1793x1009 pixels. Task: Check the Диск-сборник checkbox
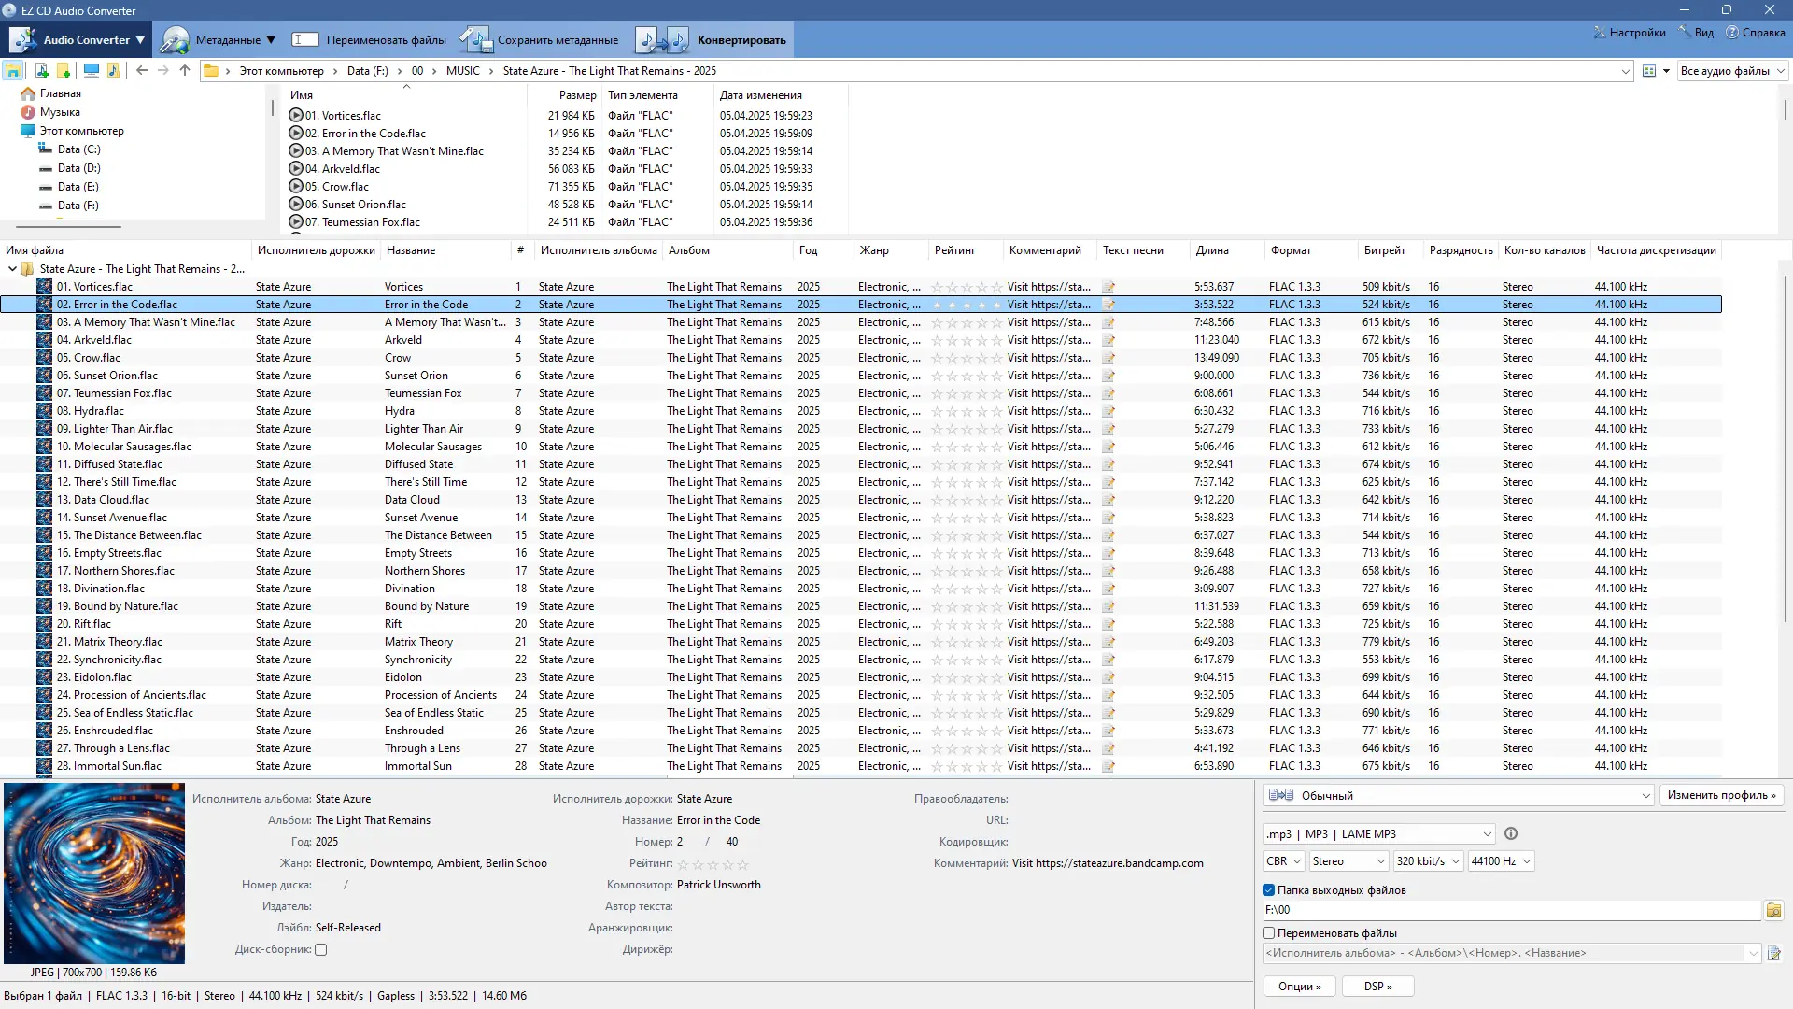(x=321, y=949)
